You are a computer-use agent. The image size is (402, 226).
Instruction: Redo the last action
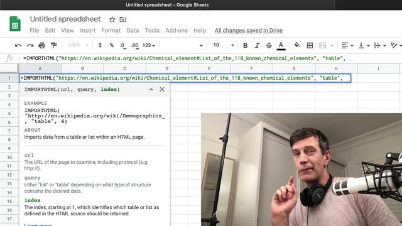(30, 46)
